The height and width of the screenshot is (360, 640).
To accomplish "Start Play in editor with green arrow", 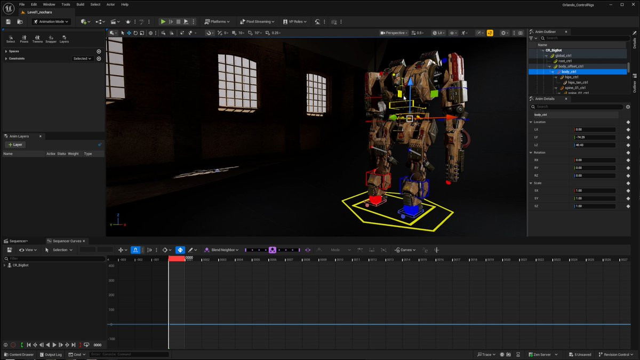I will coord(163,21).
